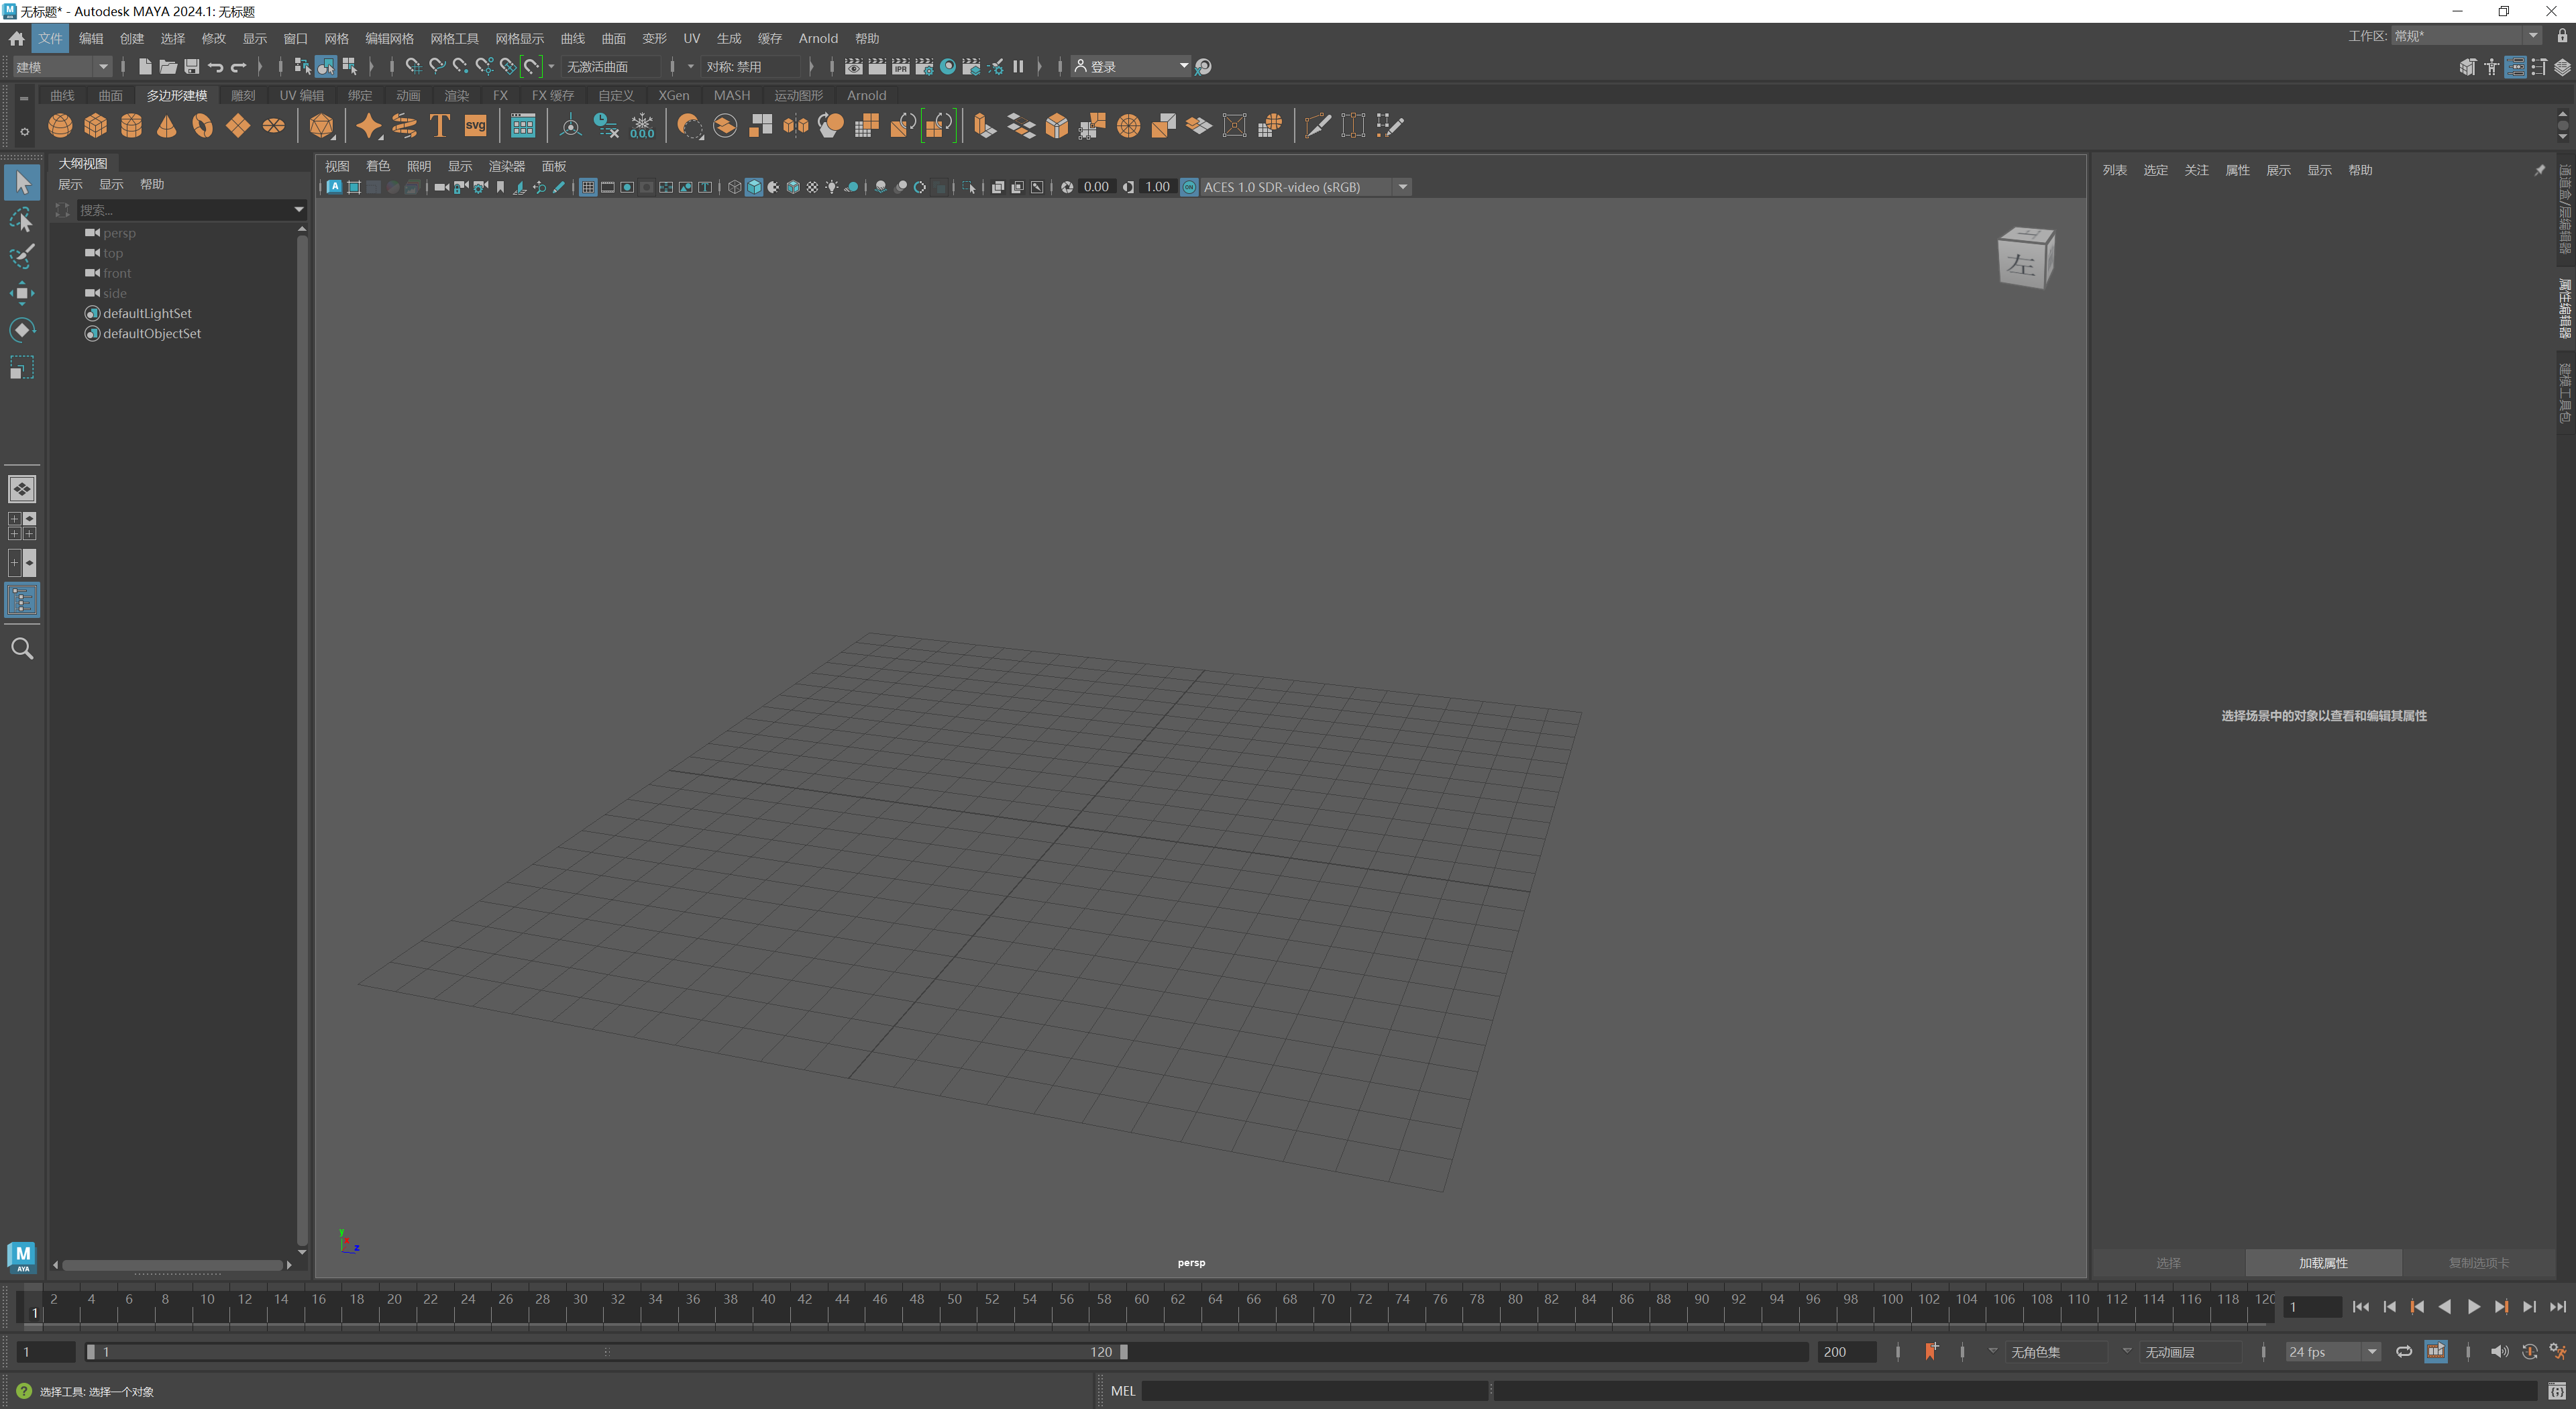Create a polygon cube from the shelf
Screen dimensions: 2576x1409
pos(95,125)
